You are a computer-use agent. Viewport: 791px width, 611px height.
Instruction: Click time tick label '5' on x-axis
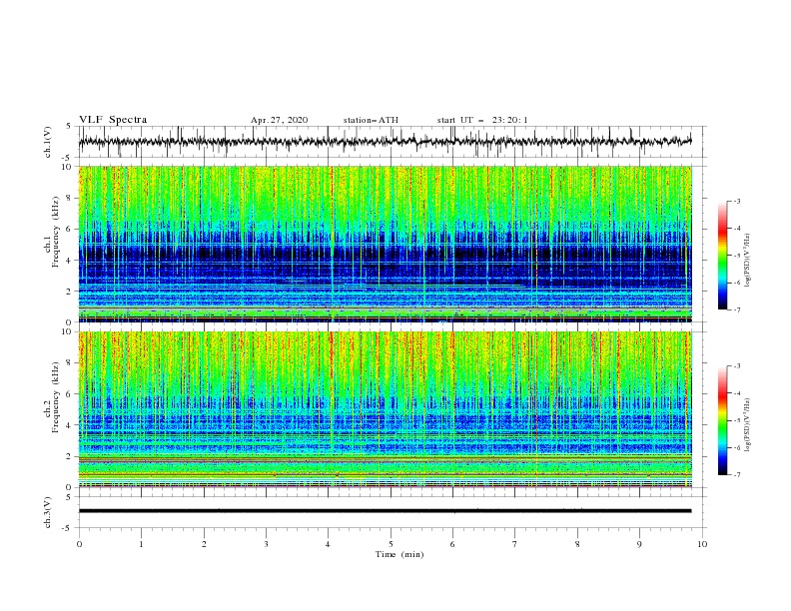[391, 544]
